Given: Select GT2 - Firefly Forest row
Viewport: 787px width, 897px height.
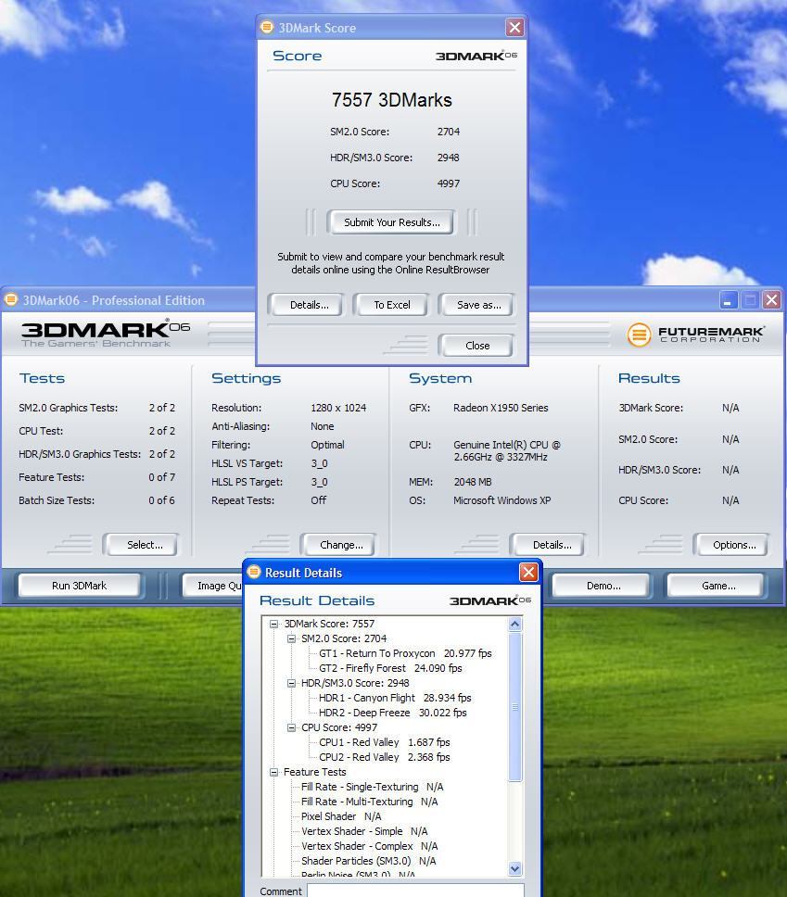Looking at the screenshot, I should point(390,668).
